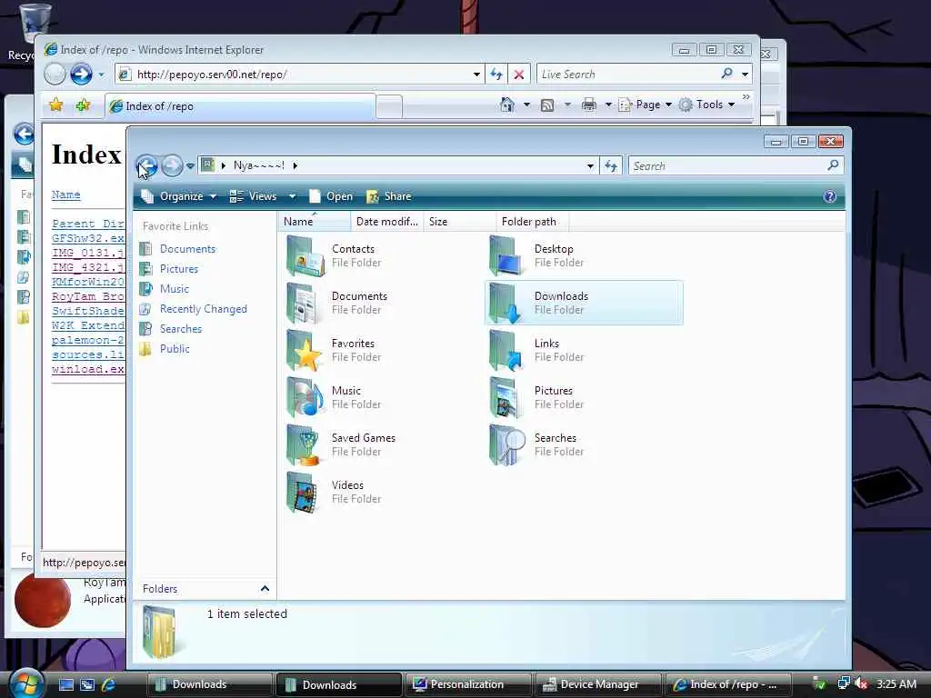Viewport: 931px width, 698px height.
Task: Open Music in Favorite Links
Action: coord(174,289)
